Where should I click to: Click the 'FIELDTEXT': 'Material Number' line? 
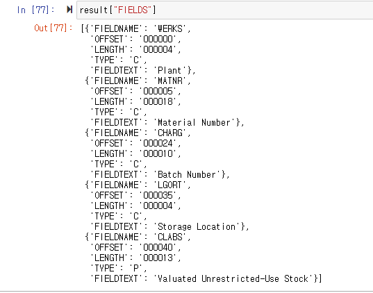click(167, 123)
